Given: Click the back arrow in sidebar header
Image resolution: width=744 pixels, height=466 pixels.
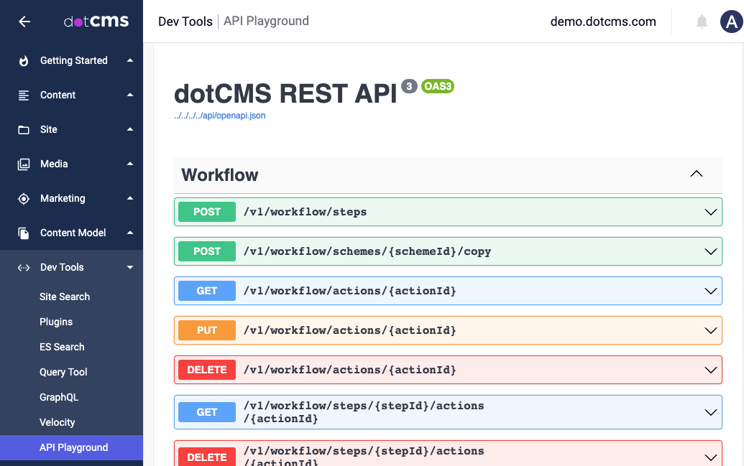Looking at the screenshot, I should point(24,22).
